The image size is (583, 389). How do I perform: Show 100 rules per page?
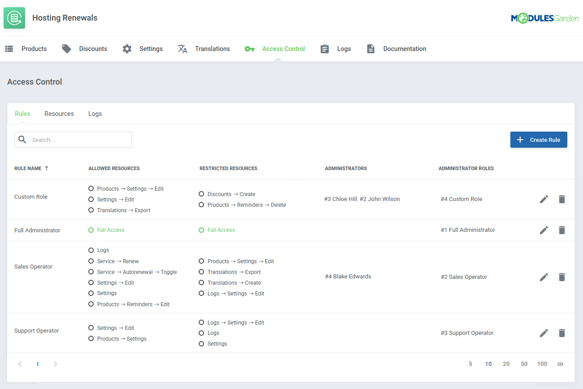[542, 364]
